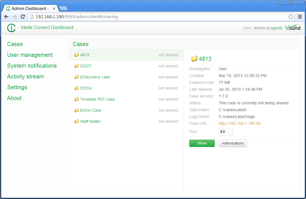306x199 pixels.
Task: Open the Chrome hamburger menu
Action: tap(300, 17)
